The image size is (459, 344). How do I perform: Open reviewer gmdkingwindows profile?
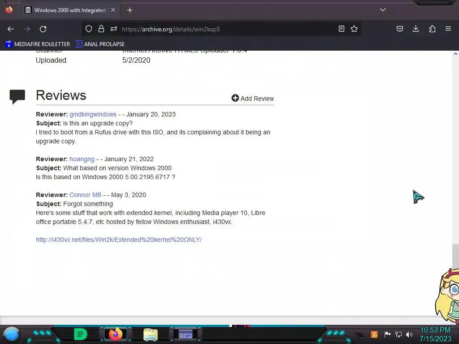pyautogui.click(x=93, y=114)
